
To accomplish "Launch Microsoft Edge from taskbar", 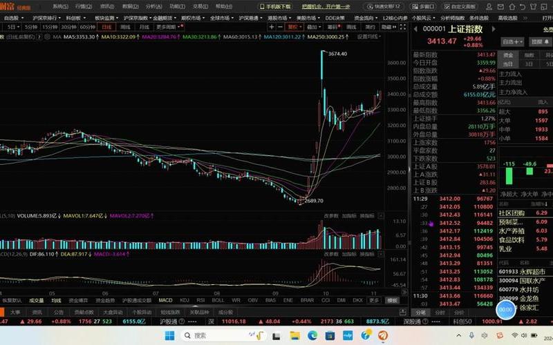I will (x=312, y=335).
